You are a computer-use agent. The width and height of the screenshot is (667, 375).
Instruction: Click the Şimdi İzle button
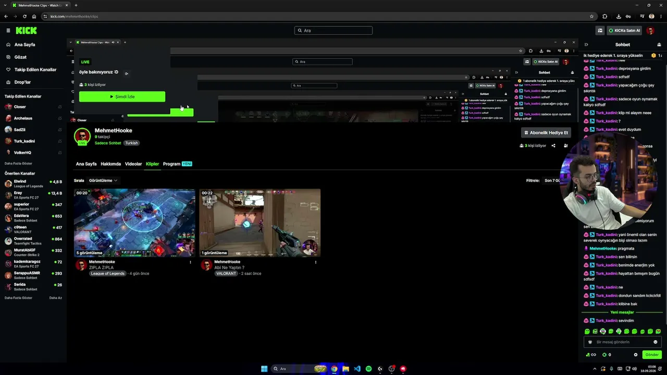click(122, 97)
